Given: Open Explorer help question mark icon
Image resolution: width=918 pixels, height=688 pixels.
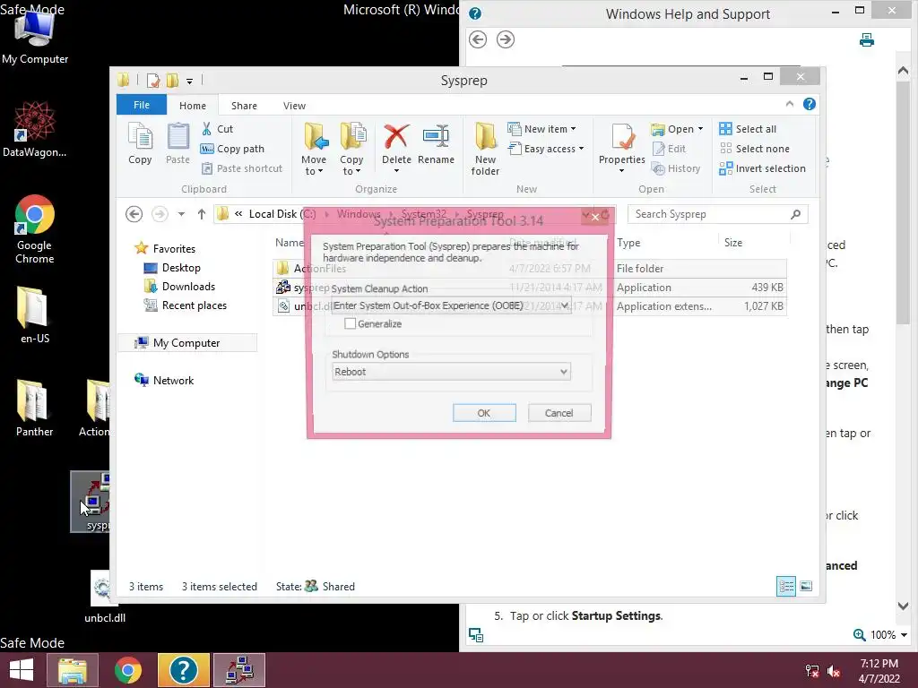Looking at the screenshot, I should coord(810,104).
